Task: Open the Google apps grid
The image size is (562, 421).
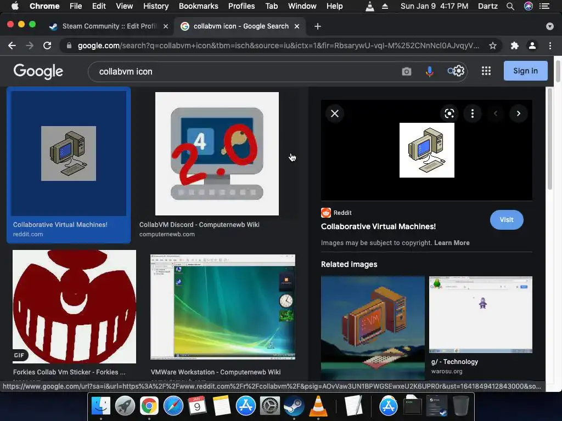Action: tap(486, 71)
